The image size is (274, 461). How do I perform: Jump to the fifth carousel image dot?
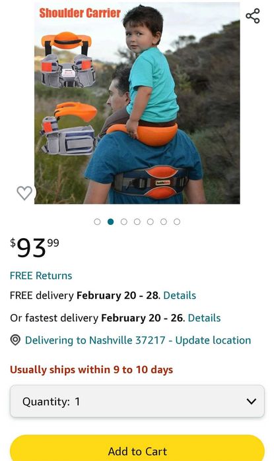tap(151, 222)
